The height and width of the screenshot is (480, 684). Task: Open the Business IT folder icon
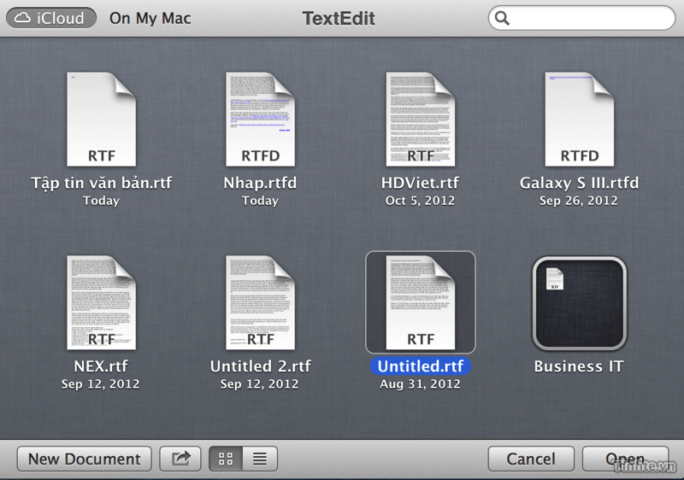pyautogui.click(x=580, y=303)
